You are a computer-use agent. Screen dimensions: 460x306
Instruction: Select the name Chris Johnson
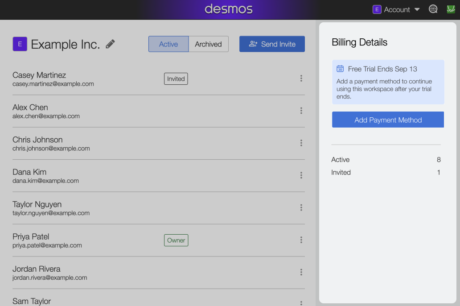coord(37,140)
